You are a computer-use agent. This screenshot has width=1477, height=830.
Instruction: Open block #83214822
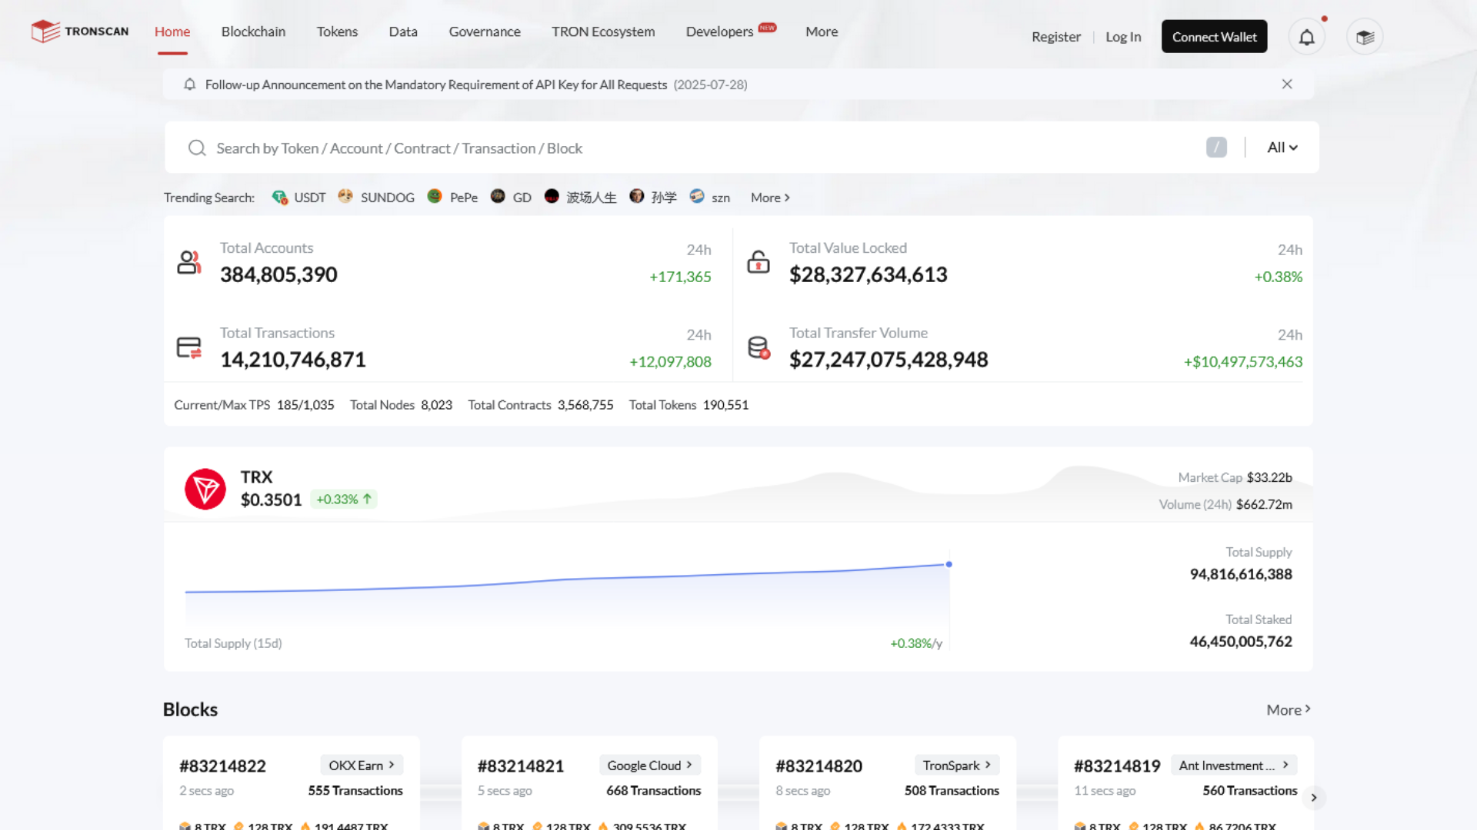(x=222, y=766)
